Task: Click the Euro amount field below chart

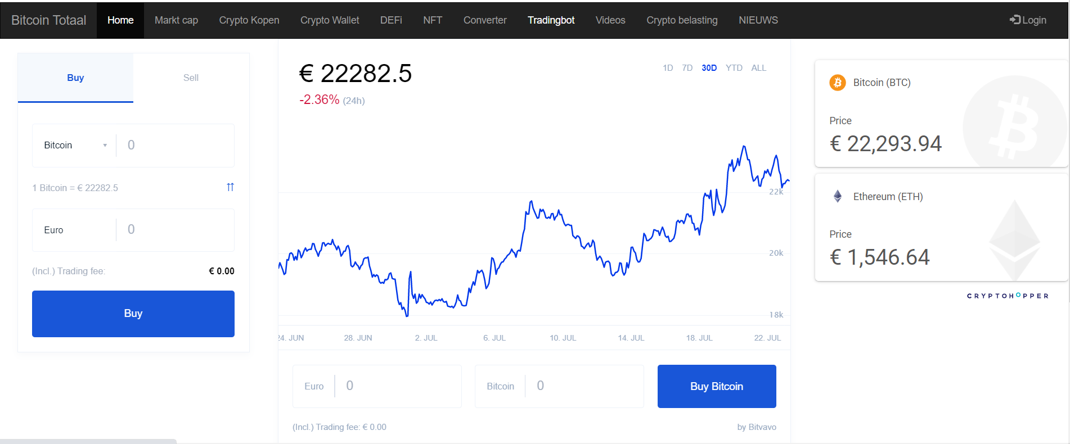Action: 377,386
